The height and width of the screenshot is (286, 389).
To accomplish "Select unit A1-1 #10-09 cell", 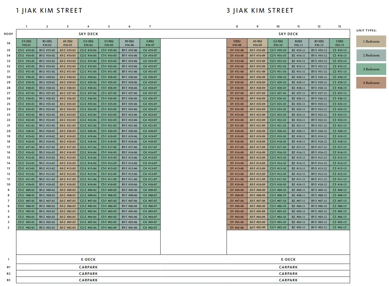I will point(257,184).
